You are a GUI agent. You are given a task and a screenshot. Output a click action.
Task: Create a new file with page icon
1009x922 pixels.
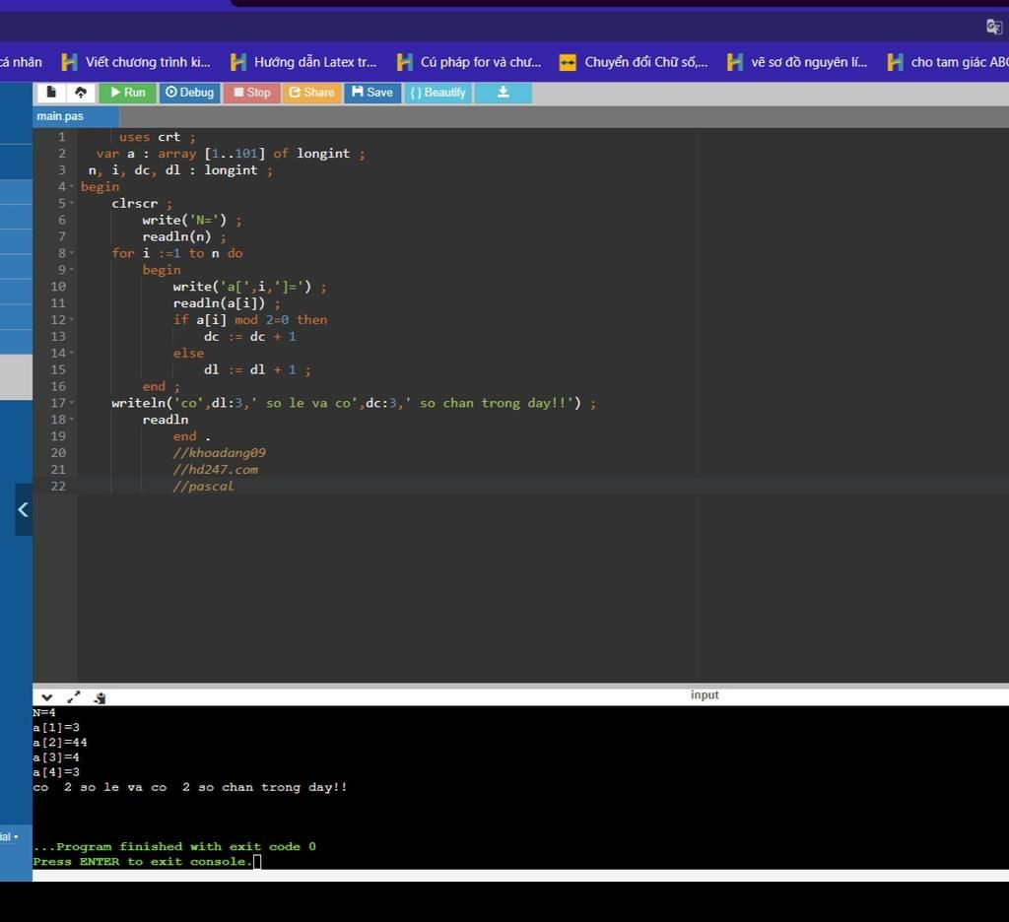click(x=51, y=93)
